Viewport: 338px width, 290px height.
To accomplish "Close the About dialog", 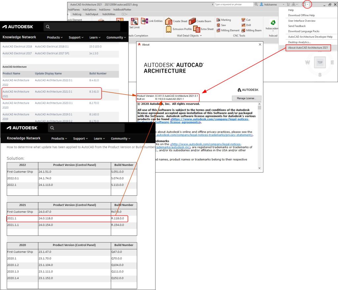I will coord(260,45).
